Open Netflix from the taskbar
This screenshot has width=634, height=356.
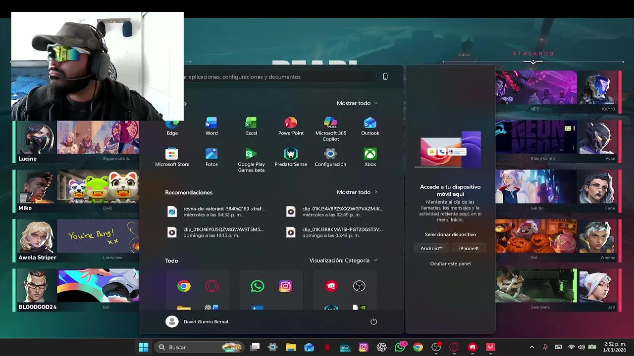pyautogui.click(x=327, y=347)
